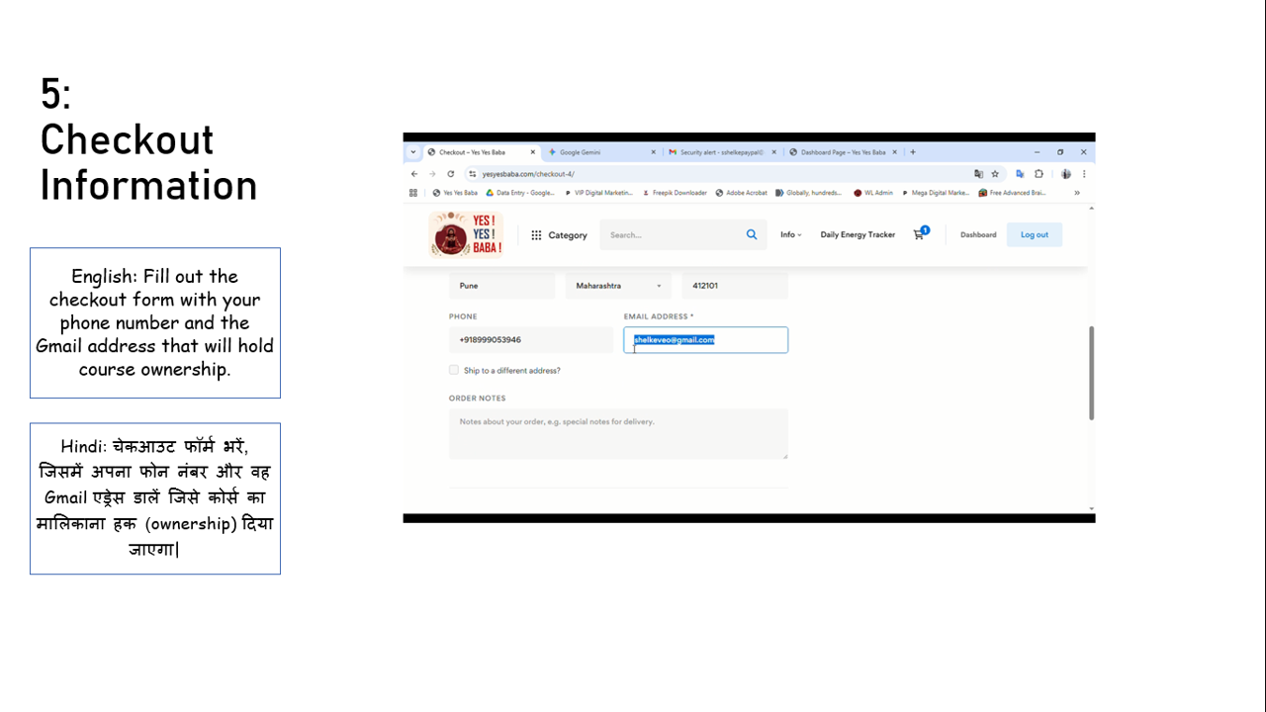This screenshot has height=712, width=1266.
Task: Click the Log out button
Action: click(1035, 234)
